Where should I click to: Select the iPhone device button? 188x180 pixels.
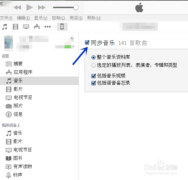(x=62, y=26)
